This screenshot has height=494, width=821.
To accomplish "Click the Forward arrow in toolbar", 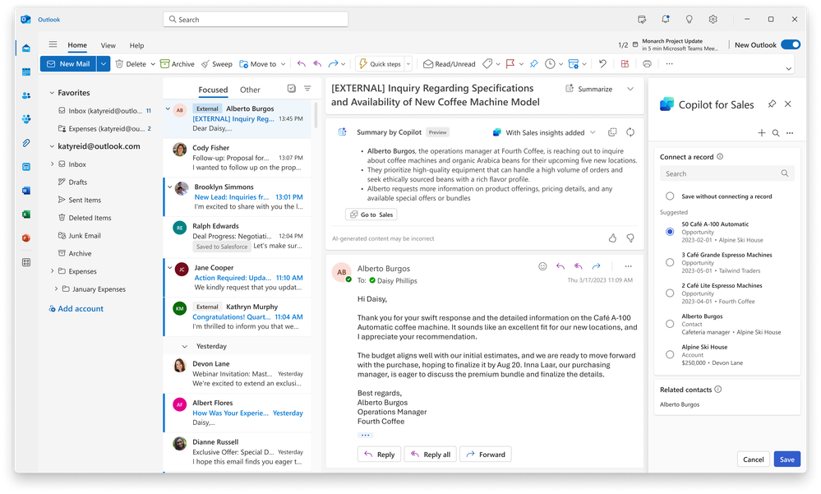I will pyautogui.click(x=333, y=64).
